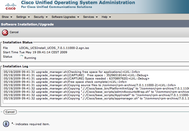Image resolution: width=189 pixels, height=131 pixels.
Task: Click the 'Installation Status' section title
Action: coord(18,42)
